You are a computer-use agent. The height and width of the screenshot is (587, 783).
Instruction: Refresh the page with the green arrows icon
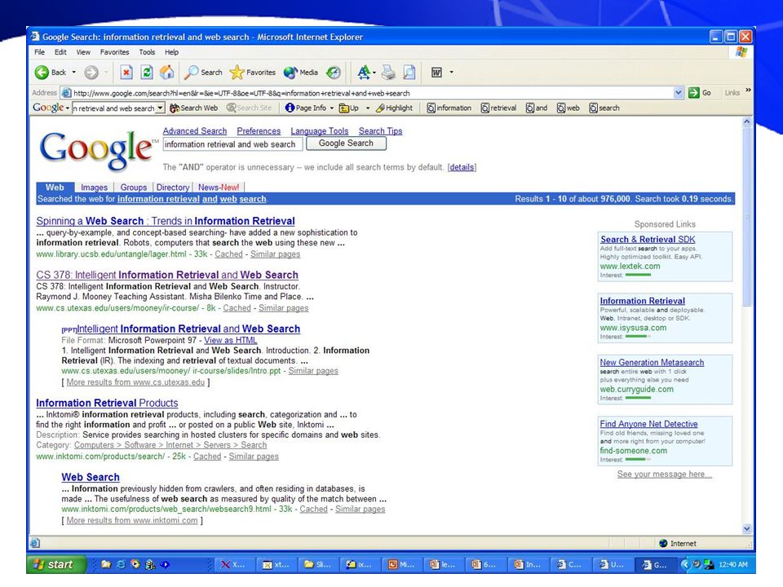pos(147,73)
